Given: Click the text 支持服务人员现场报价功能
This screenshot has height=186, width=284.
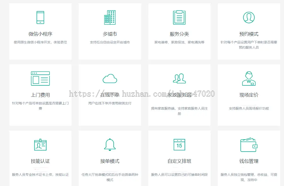Looking at the screenshot, I should coord(249,108).
